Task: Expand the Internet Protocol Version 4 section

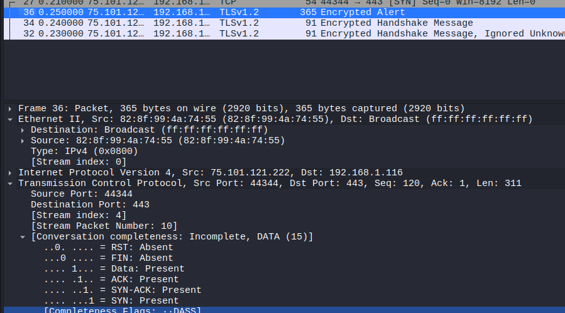Action: [10, 172]
